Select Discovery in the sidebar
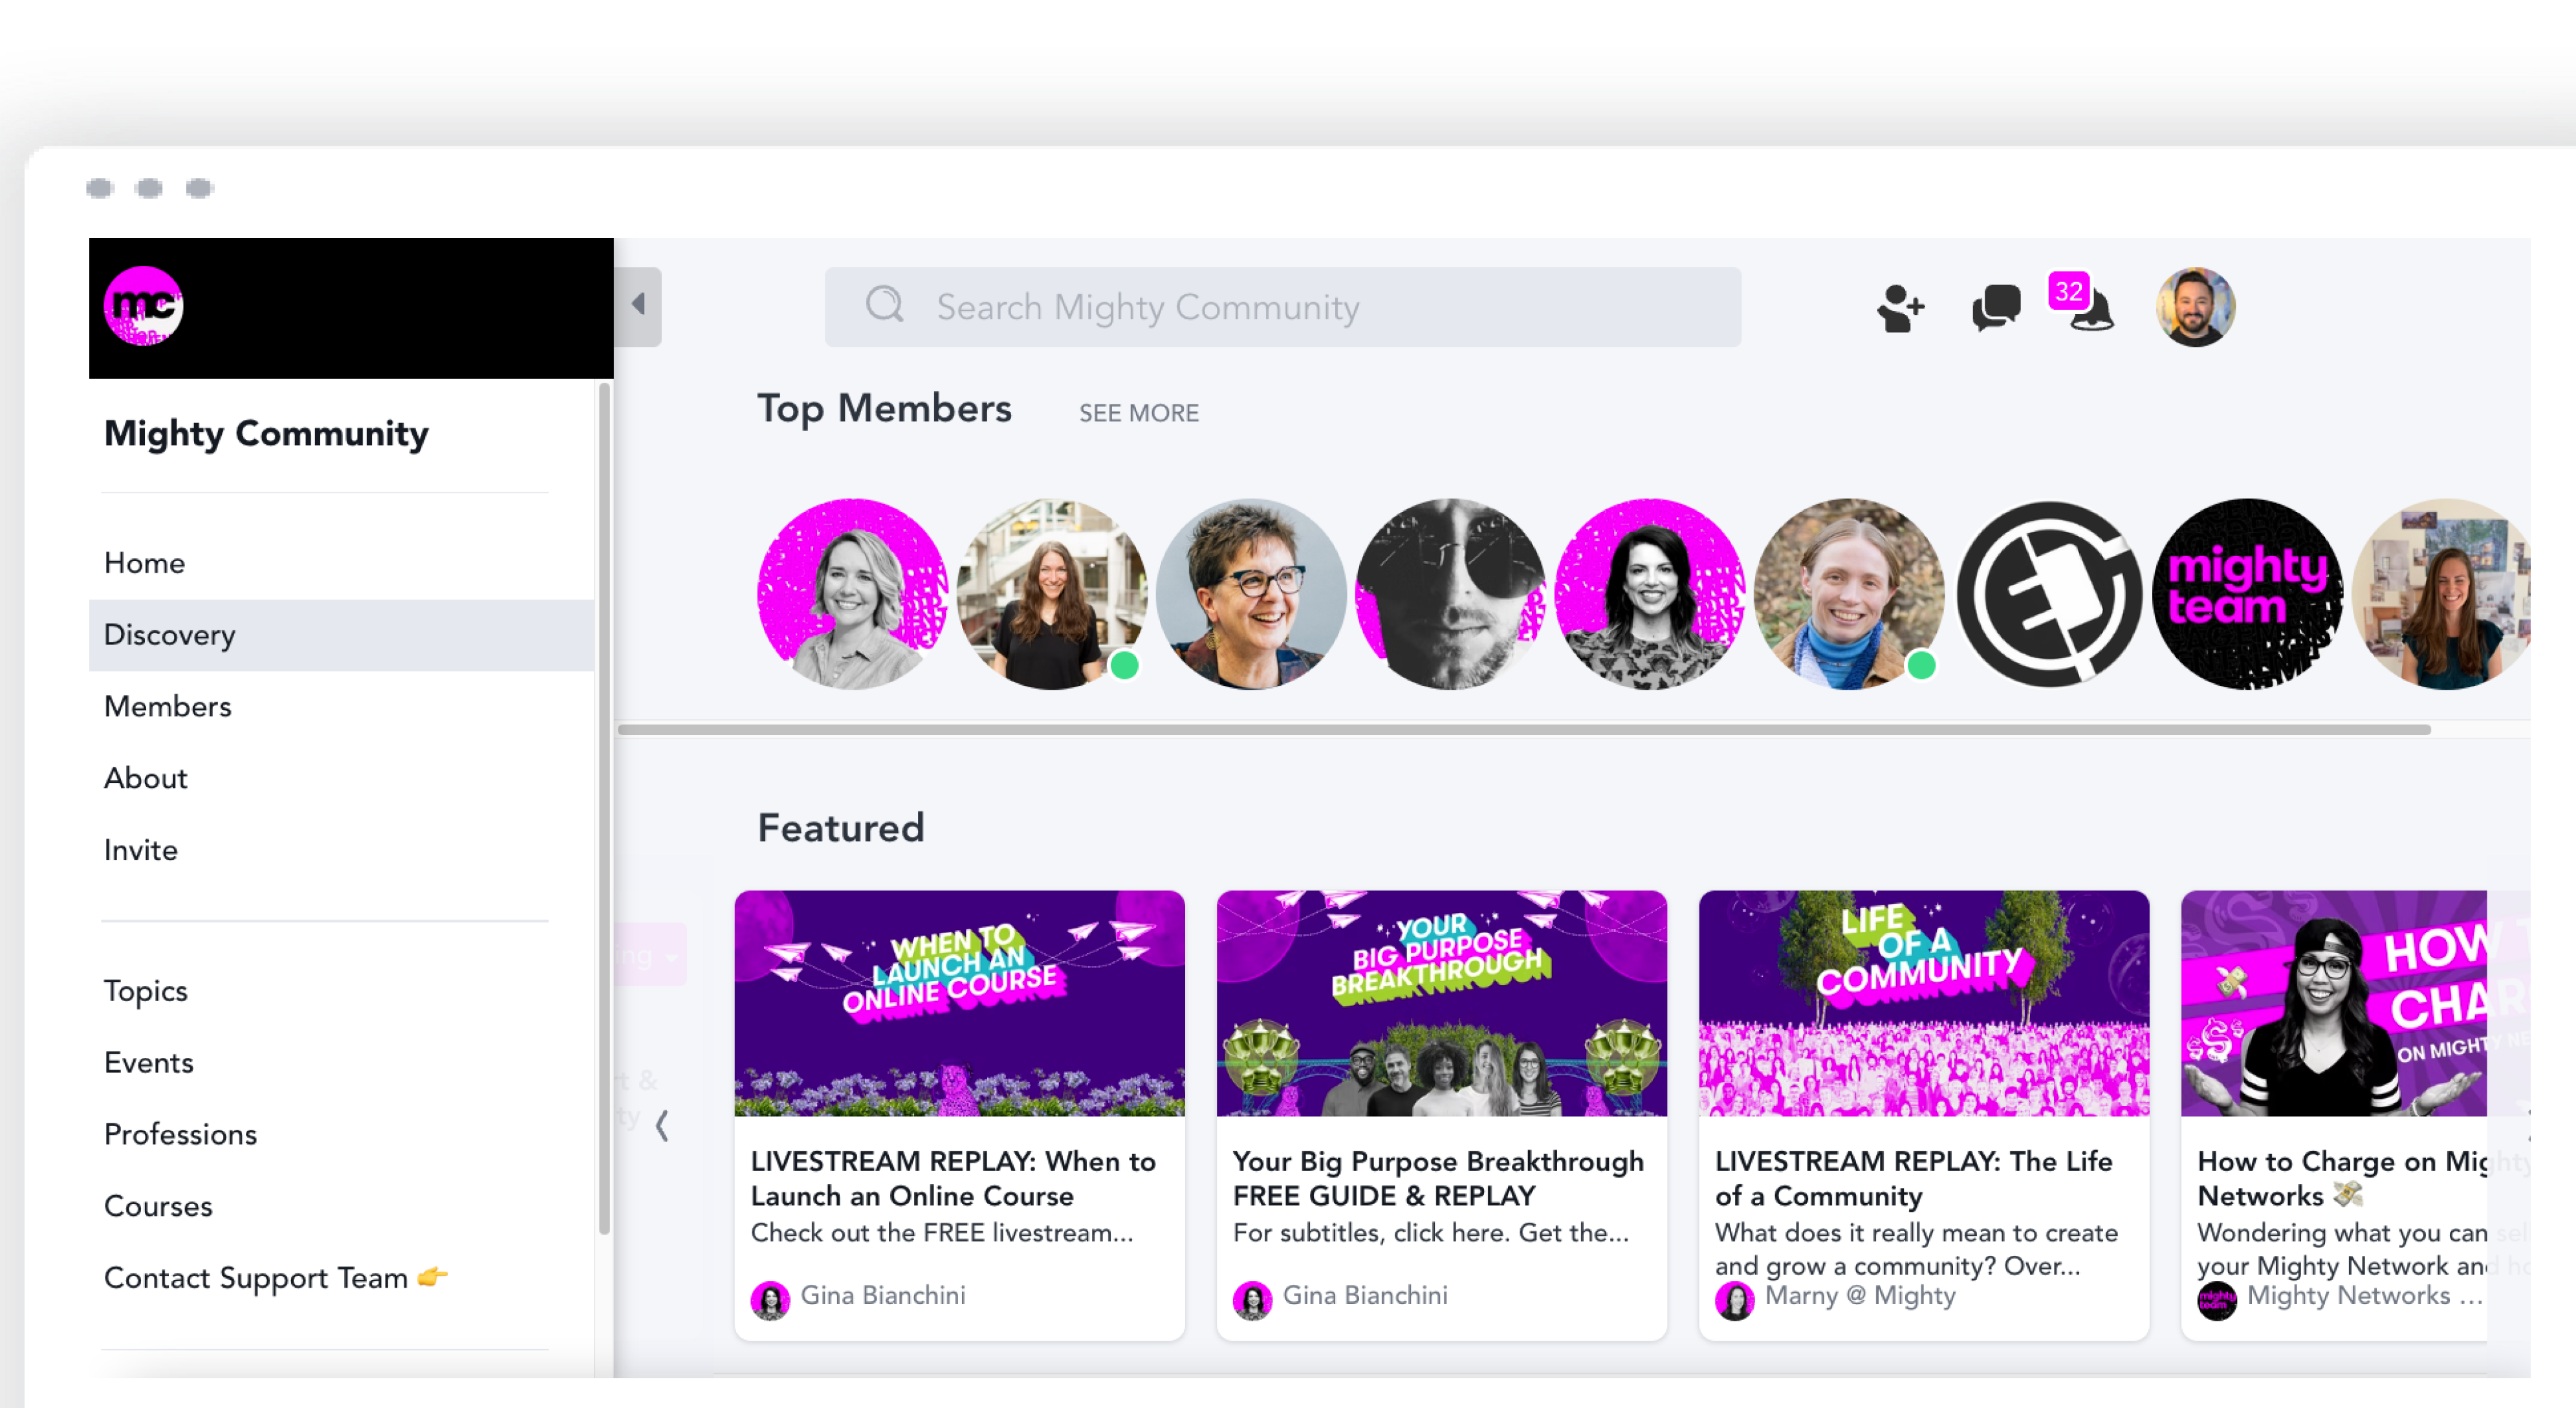 click(x=170, y=635)
